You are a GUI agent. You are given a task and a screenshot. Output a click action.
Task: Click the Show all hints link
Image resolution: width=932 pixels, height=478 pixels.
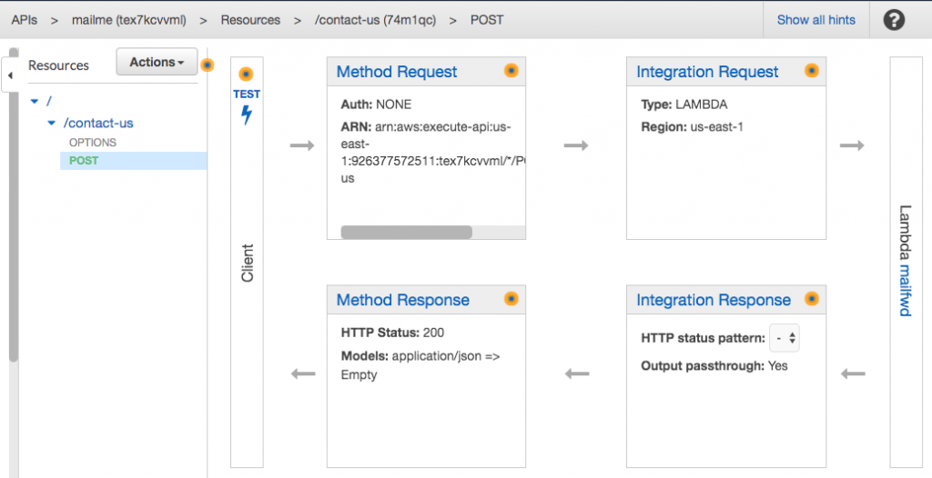point(815,20)
